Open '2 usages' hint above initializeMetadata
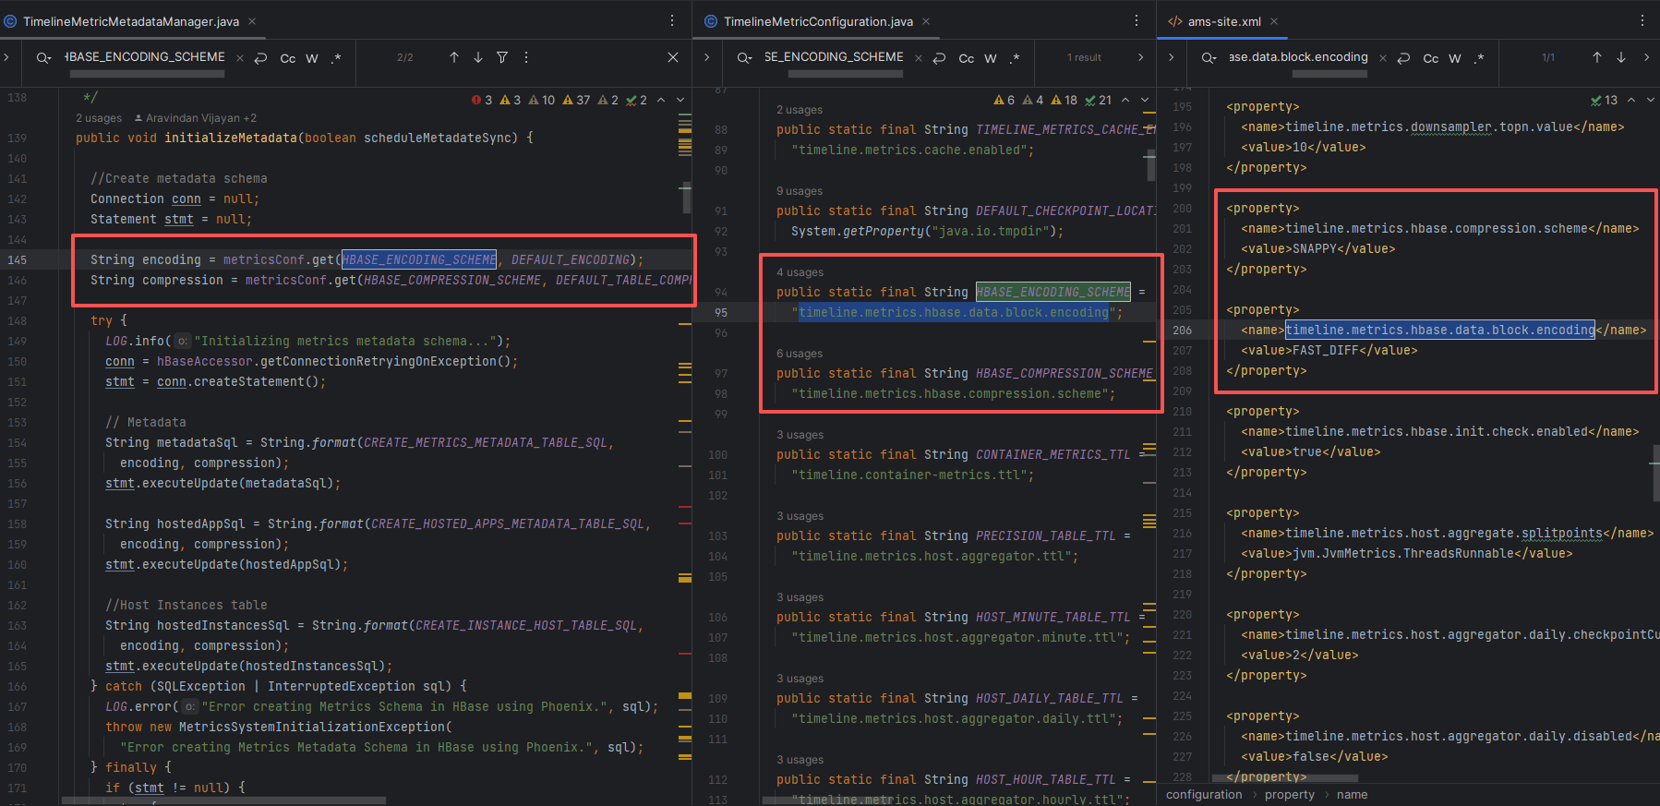1660x806 pixels. pyautogui.click(x=99, y=118)
